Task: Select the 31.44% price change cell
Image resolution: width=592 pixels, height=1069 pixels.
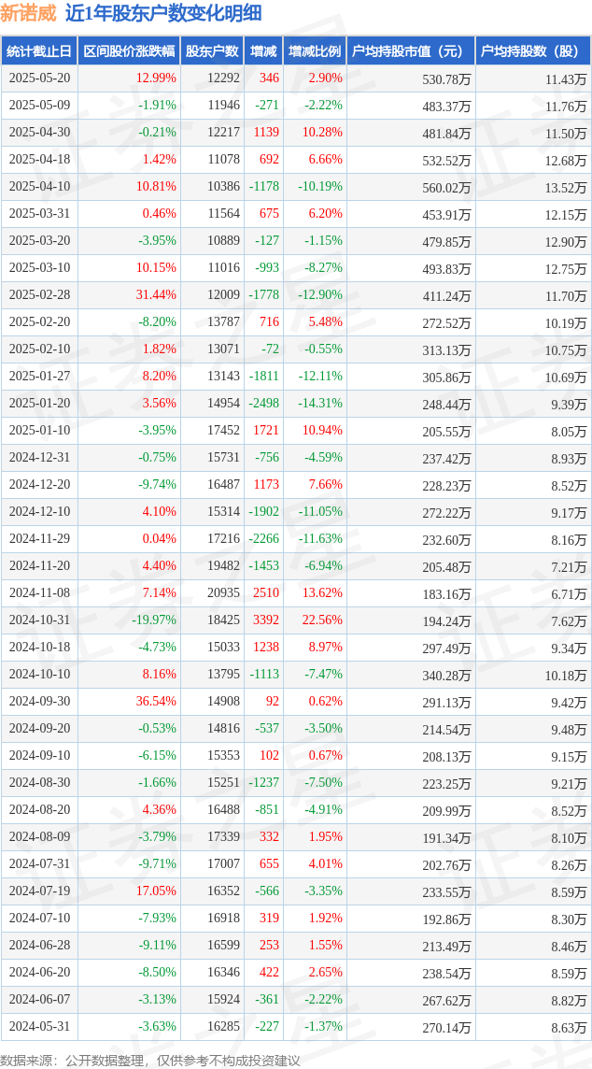Action: (157, 295)
